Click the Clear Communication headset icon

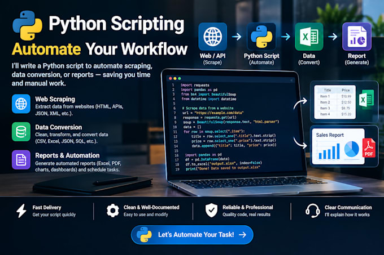click(312, 211)
